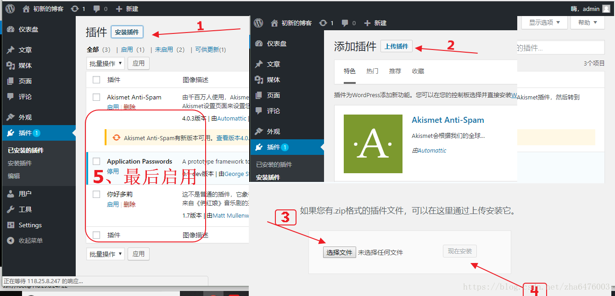Select the 文章 pin icon in left window sidebar
The height and width of the screenshot is (296, 615).
coord(11,50)
